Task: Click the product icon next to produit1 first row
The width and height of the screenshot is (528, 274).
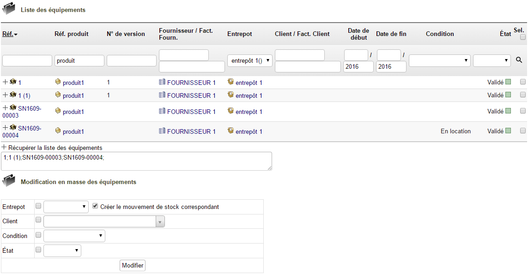Action: pos(57,82)
